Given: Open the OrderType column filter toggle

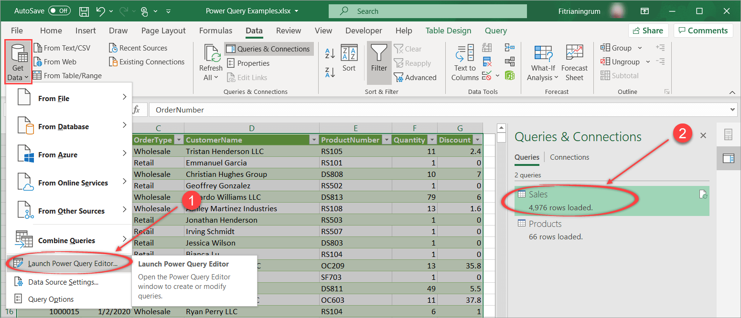Looking at the screenshot, I should pos(178,140).
